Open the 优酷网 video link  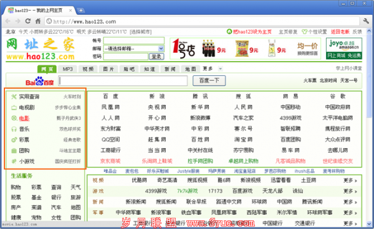[139, 180]
